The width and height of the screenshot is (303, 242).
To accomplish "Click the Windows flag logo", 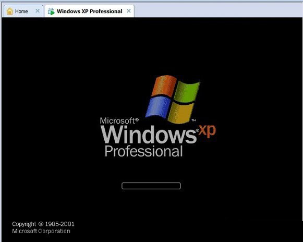I will (173, 100).
